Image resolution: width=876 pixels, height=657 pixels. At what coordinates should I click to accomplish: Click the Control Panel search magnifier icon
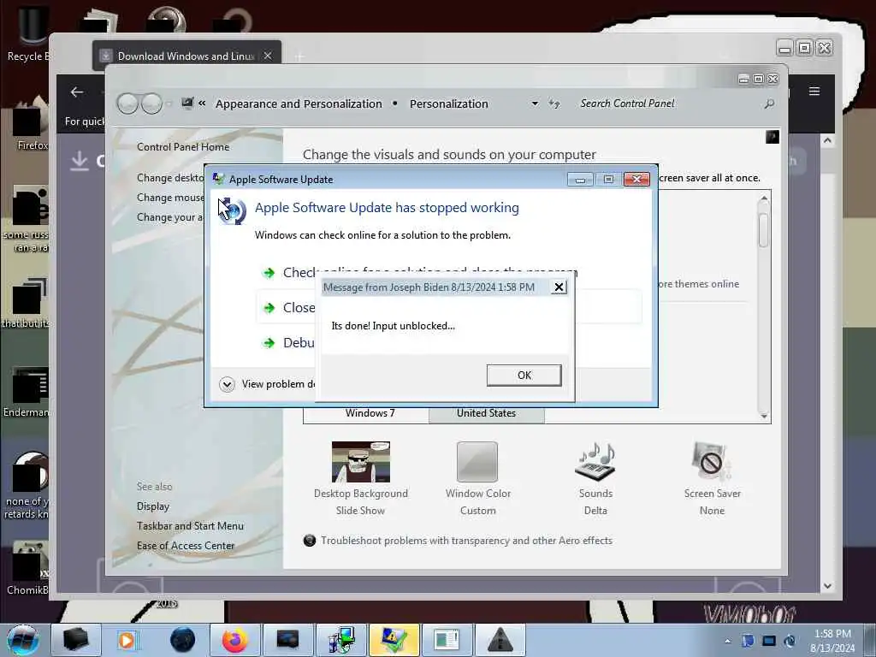coord(769,104)
